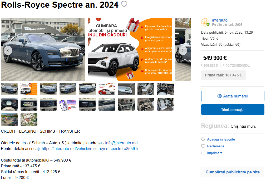Viewport: 266px width, 181px height.
Task: Select the steering wheel interior thumbnail
Action: [165, 89]
